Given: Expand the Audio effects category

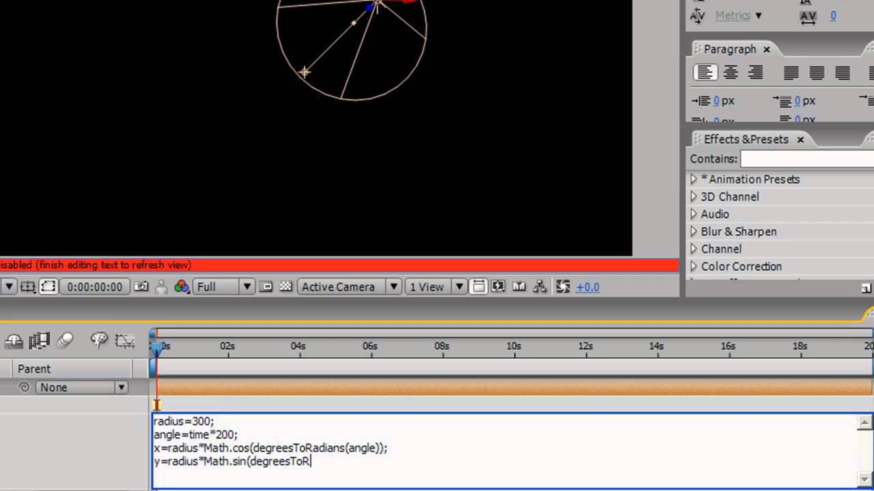Looking at the screenshot, I should pos(694,214).
